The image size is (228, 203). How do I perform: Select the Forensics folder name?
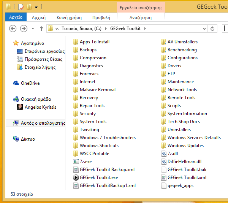(x=89, y=74)
